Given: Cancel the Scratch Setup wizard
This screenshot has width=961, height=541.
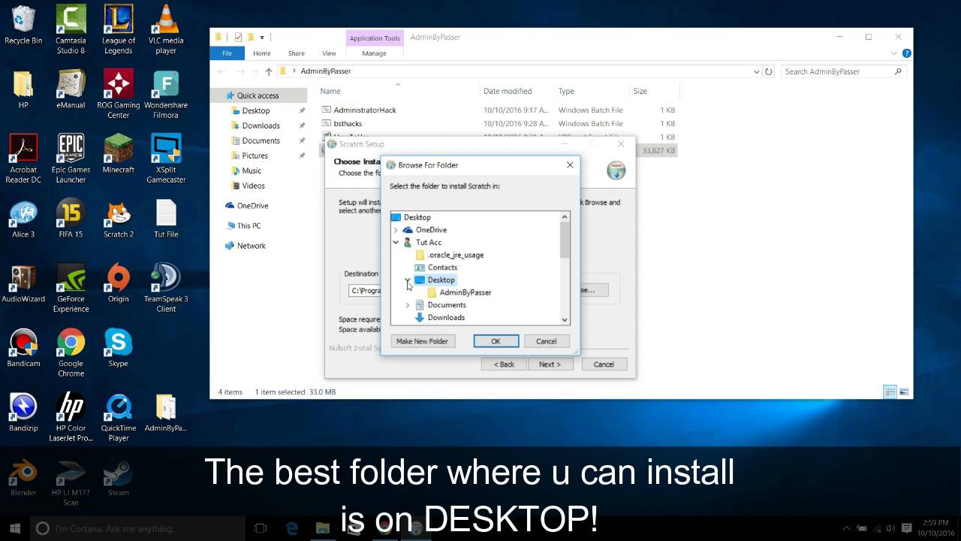Looking at the screenshot, I should point(604,364).
